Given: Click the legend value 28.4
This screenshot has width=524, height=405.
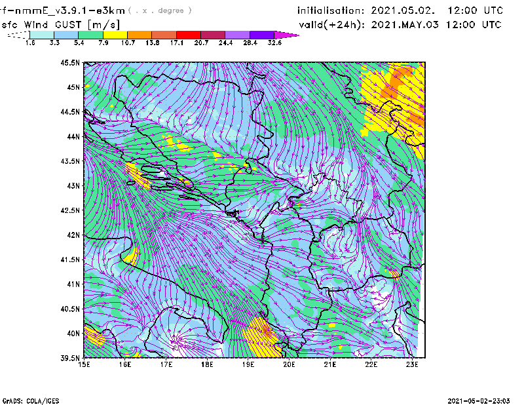Looking at the screenshot, I should (x=250, y=43).
